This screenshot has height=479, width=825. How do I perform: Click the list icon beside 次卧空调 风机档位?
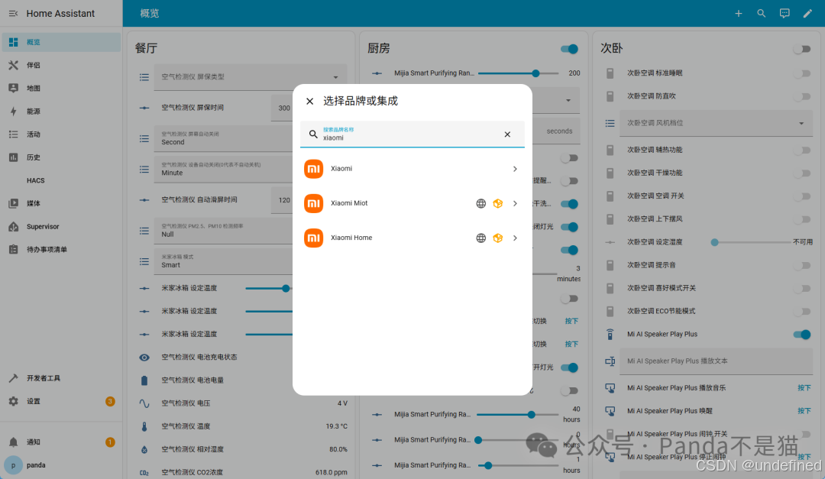pyautogui.click(x=610, y=123)
